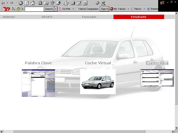The width and height of the screenshot is (178, 133).
Task: Open the Discuss speech bubble icon
Action: click(97, 3)
